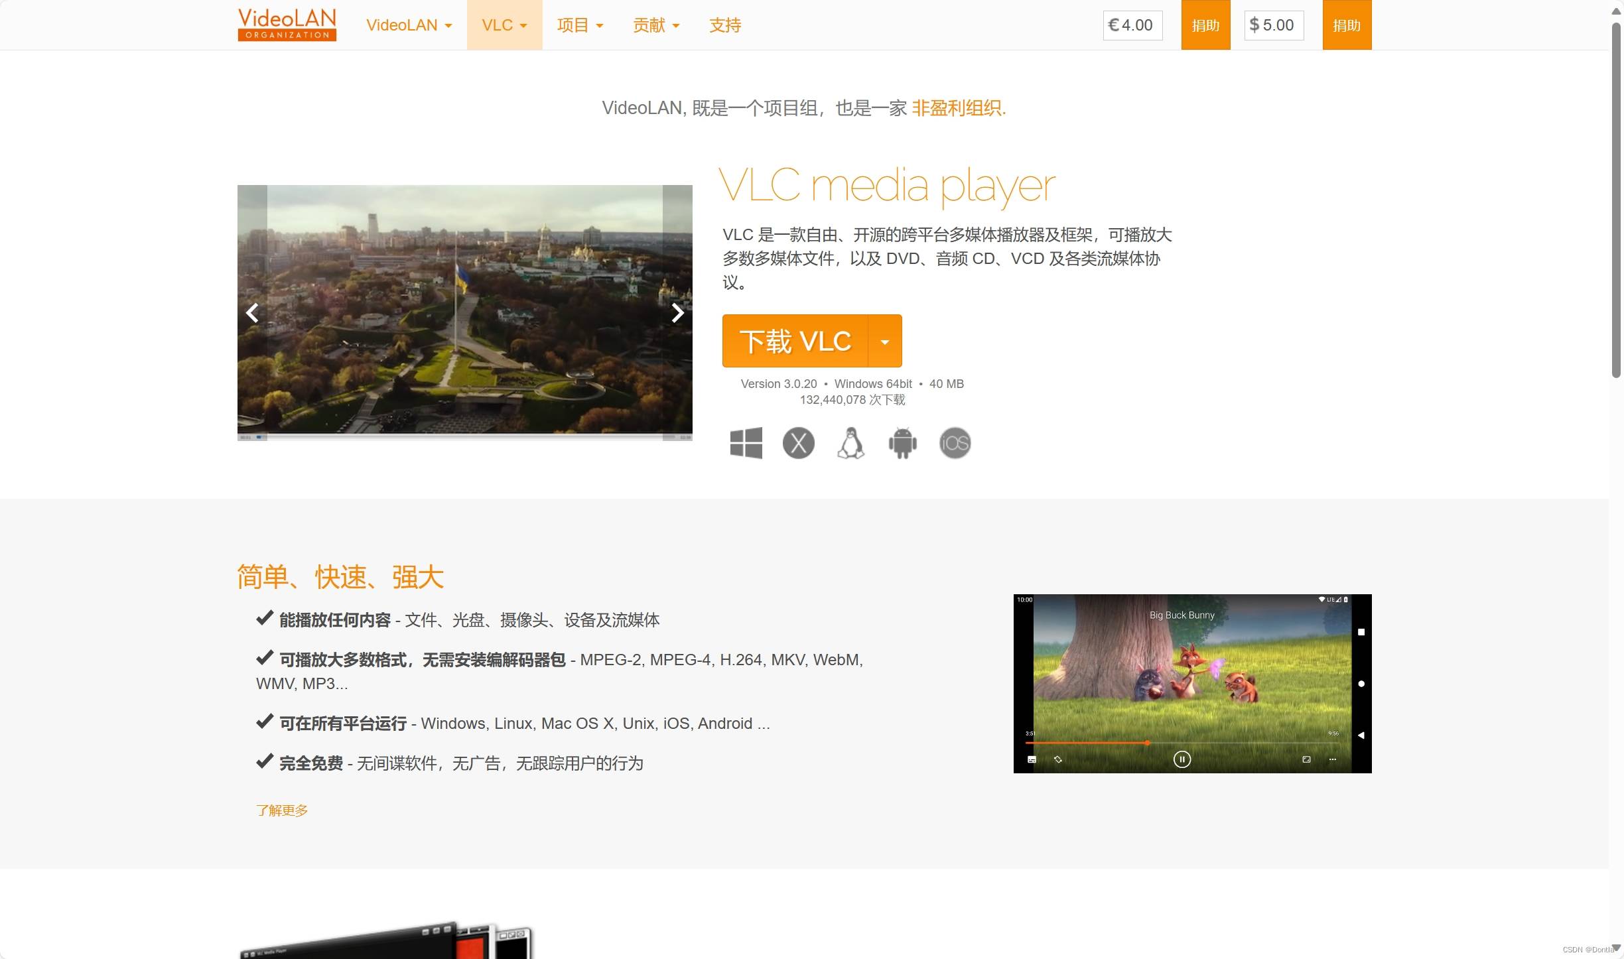Click the Kyiv aerial carousel image

click(464, 312)
